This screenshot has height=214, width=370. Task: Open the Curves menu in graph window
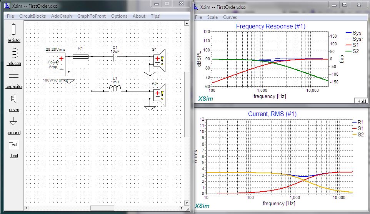tap(230, 17)
